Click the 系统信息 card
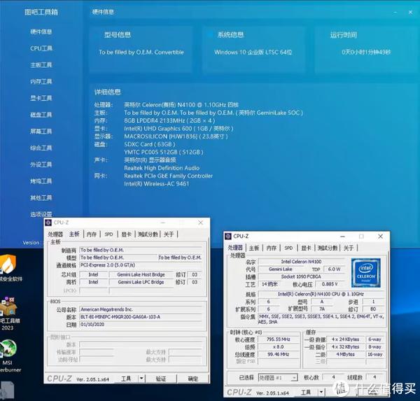 253,50
